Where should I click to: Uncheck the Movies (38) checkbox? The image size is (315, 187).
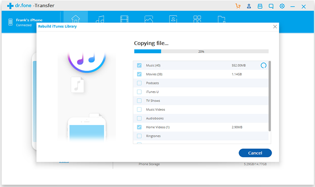click(139, 74)
